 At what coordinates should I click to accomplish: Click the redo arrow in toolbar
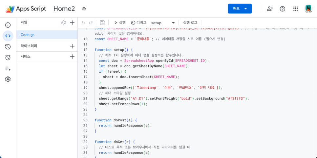[x=91, y=23]
